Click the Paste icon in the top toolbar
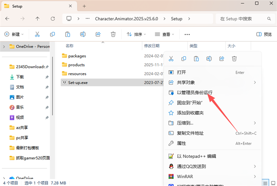 [67, 34]
